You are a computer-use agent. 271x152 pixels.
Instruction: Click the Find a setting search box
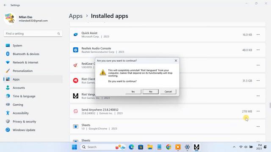(x=33, y=34)
